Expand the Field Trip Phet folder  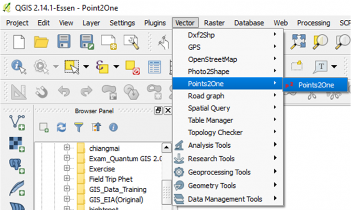point(67,178)
